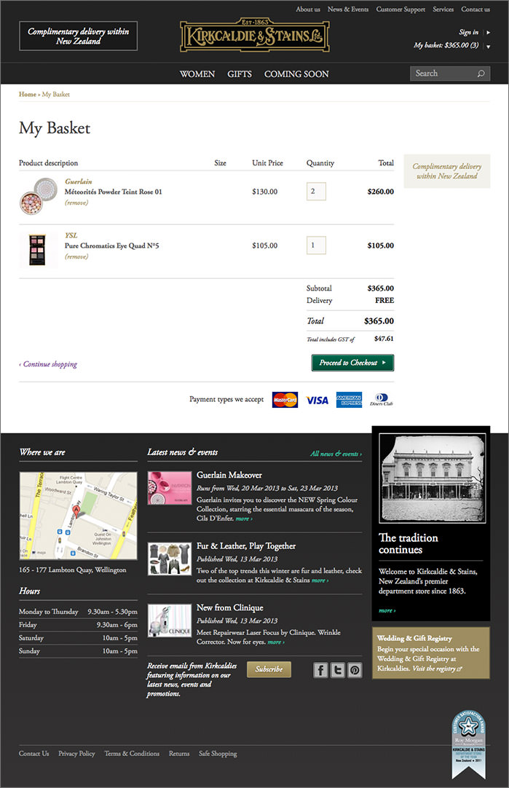
Task: Open the Returns footer link
Action: 179,753
